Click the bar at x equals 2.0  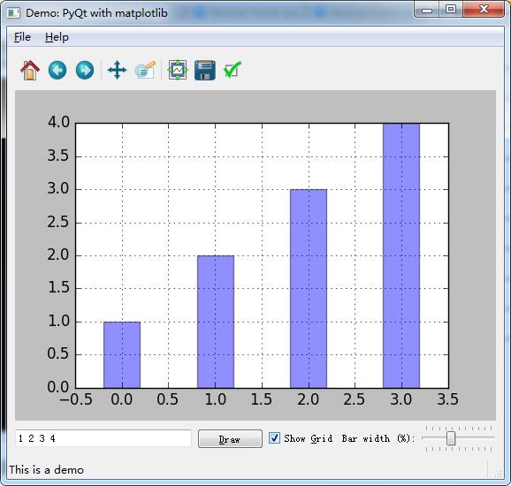point(309,289)
